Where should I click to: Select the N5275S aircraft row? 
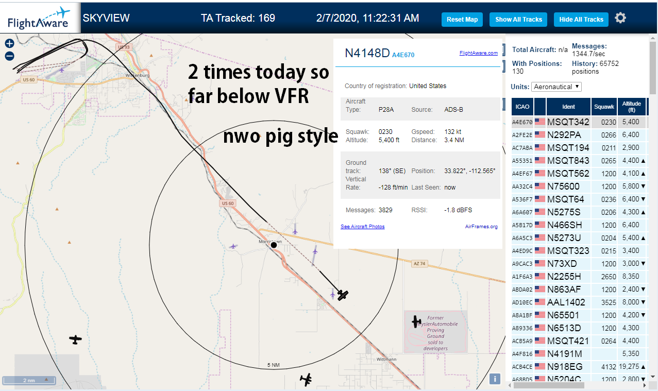[579, 212]
